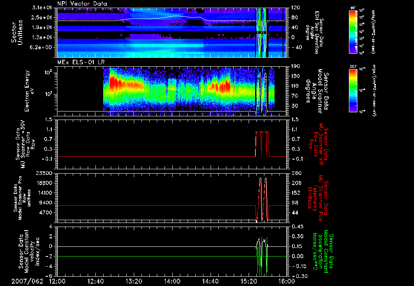
Task: Click the 14:40 time tick label
Action: click(210, 281)
